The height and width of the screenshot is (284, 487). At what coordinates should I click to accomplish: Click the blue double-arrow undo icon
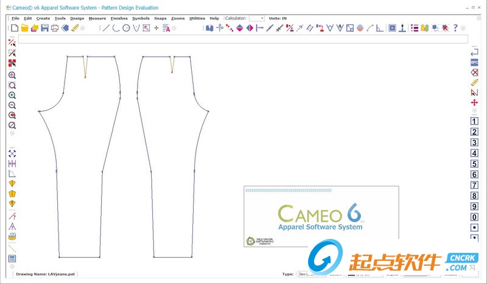coord(65,28)
